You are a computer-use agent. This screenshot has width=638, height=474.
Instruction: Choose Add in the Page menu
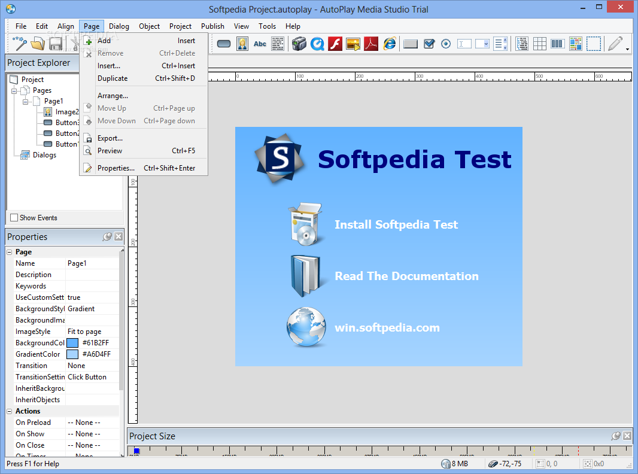click(144, 41)
